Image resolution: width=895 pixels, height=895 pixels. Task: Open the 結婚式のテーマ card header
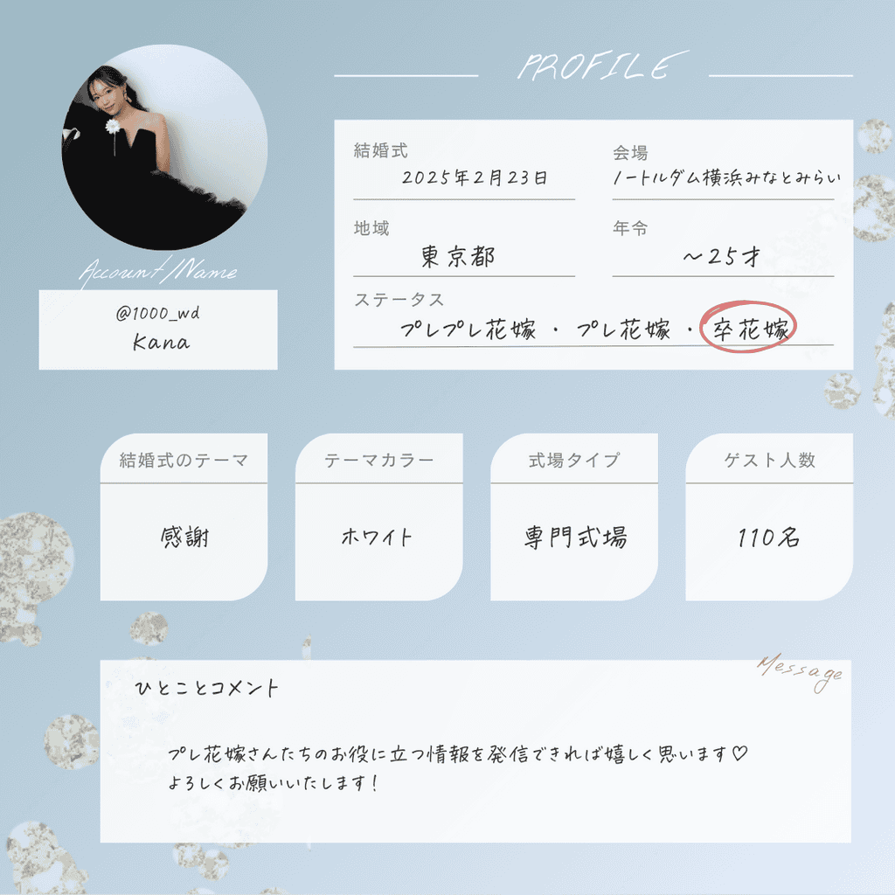point(184,460)
